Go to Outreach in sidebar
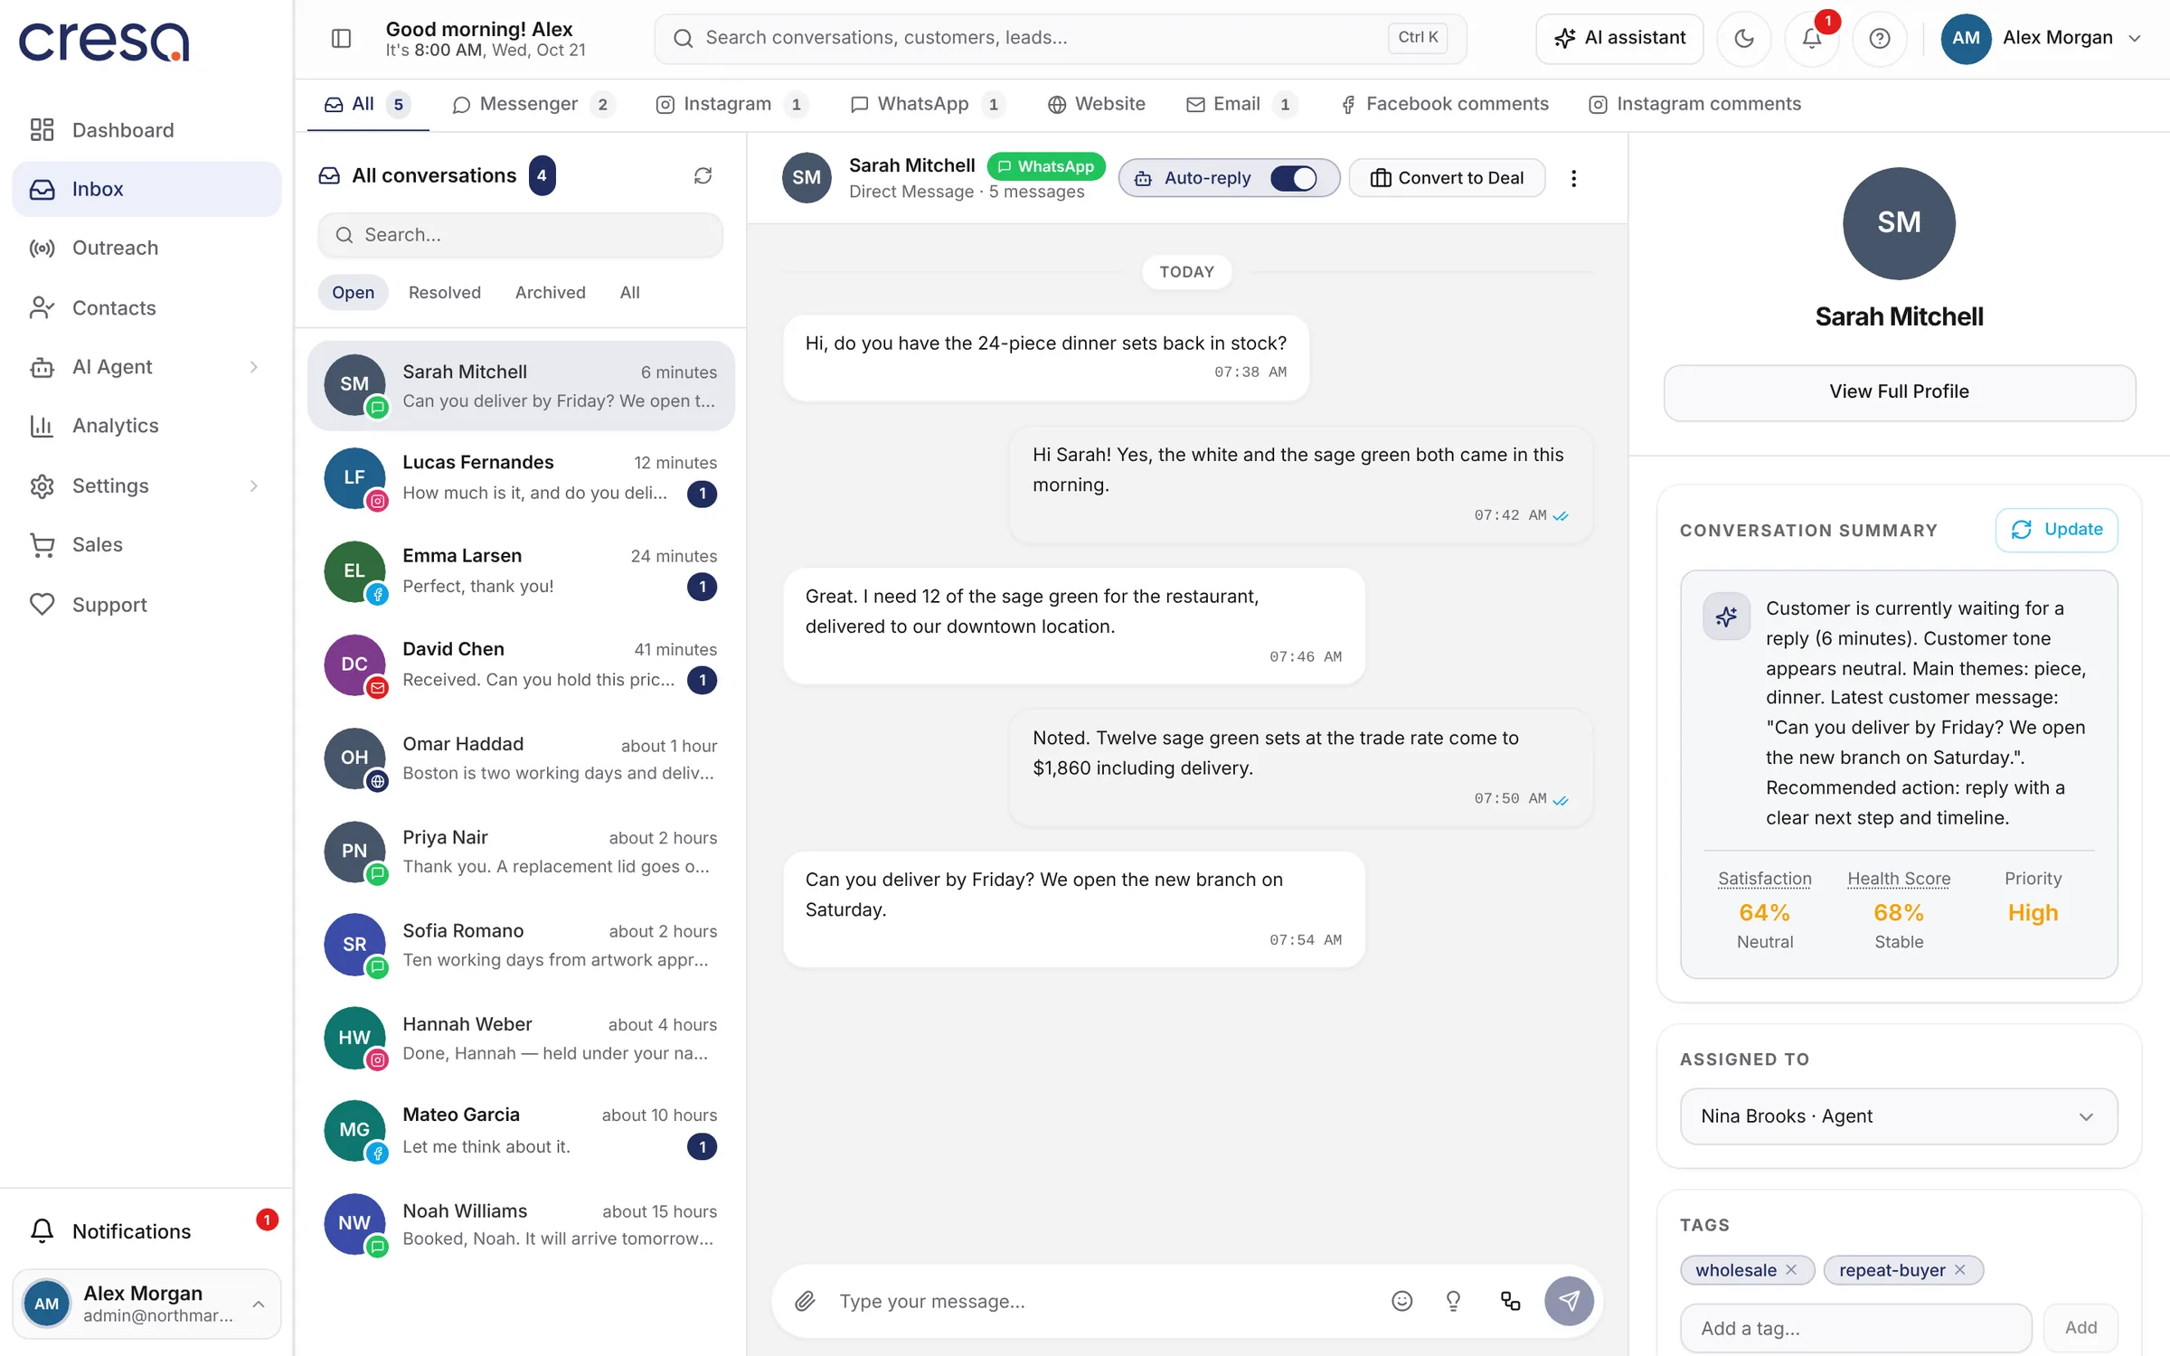2170x1356 pixels. tap(146, 248)
